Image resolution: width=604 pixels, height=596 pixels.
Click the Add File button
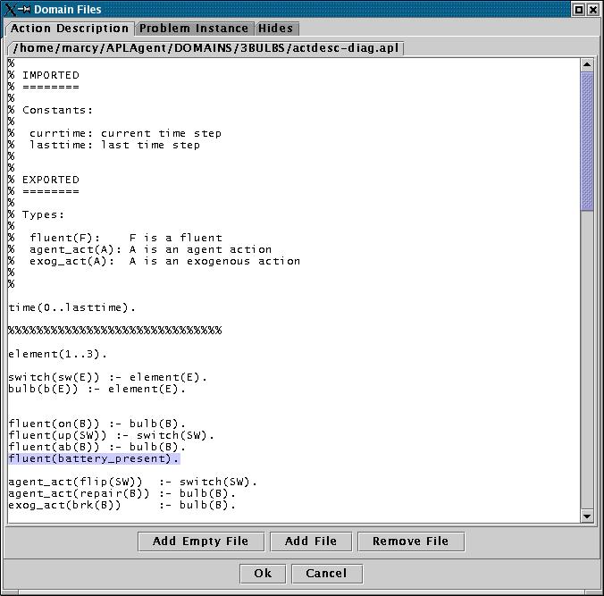[x=310, y=541]
